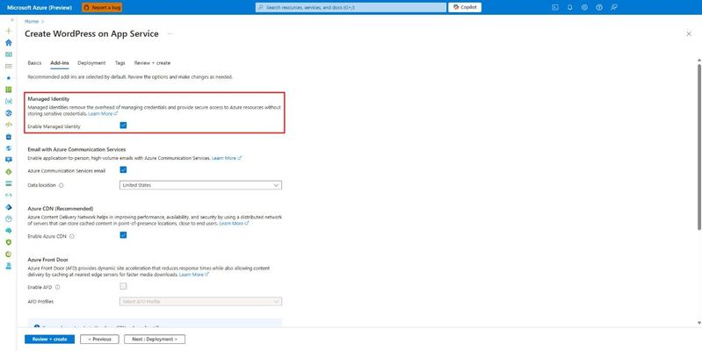Open Advisor cloud icon in sidebar
702x351 pixels.
8,230
